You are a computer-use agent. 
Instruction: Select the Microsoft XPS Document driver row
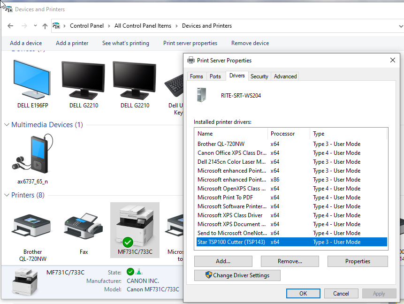[x=292, y=224]
